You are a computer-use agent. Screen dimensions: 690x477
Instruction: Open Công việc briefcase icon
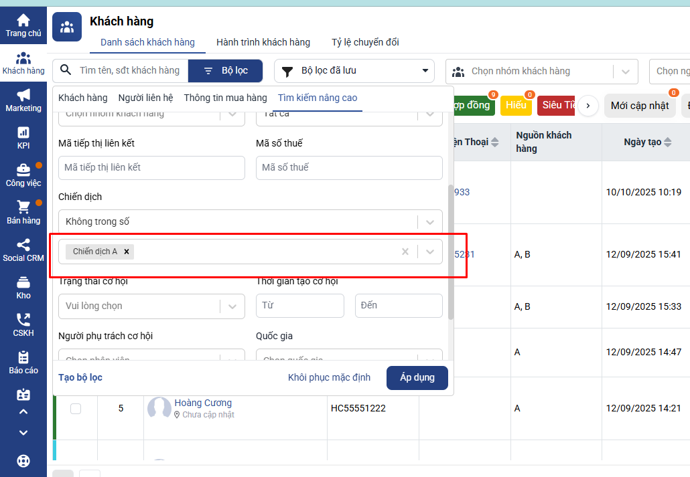pos(23,170)
